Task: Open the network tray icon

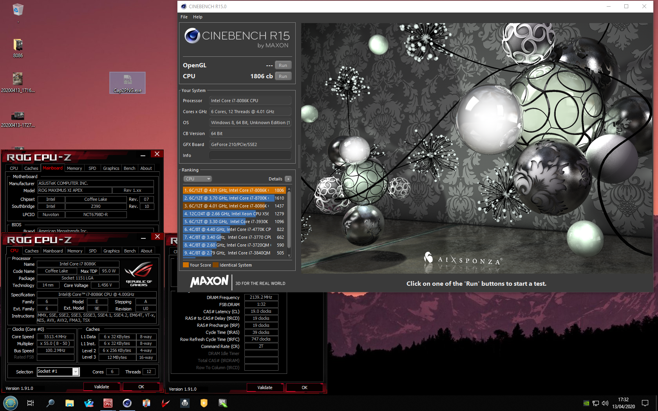Action: (x=596, y=403)
